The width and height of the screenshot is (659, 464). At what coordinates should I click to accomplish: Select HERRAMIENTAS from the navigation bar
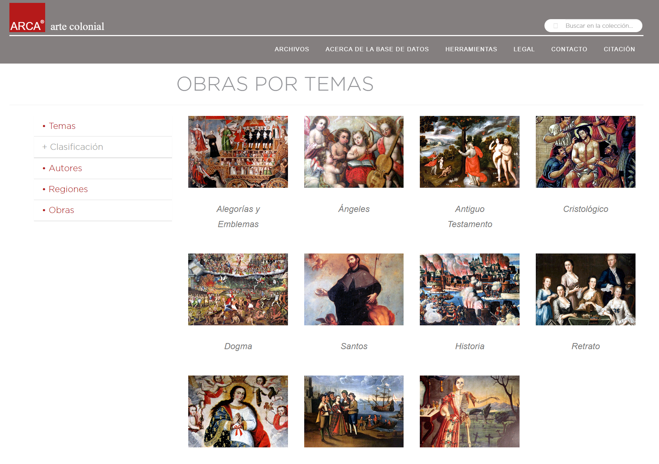pyautogui.click(x=471, y=49)
